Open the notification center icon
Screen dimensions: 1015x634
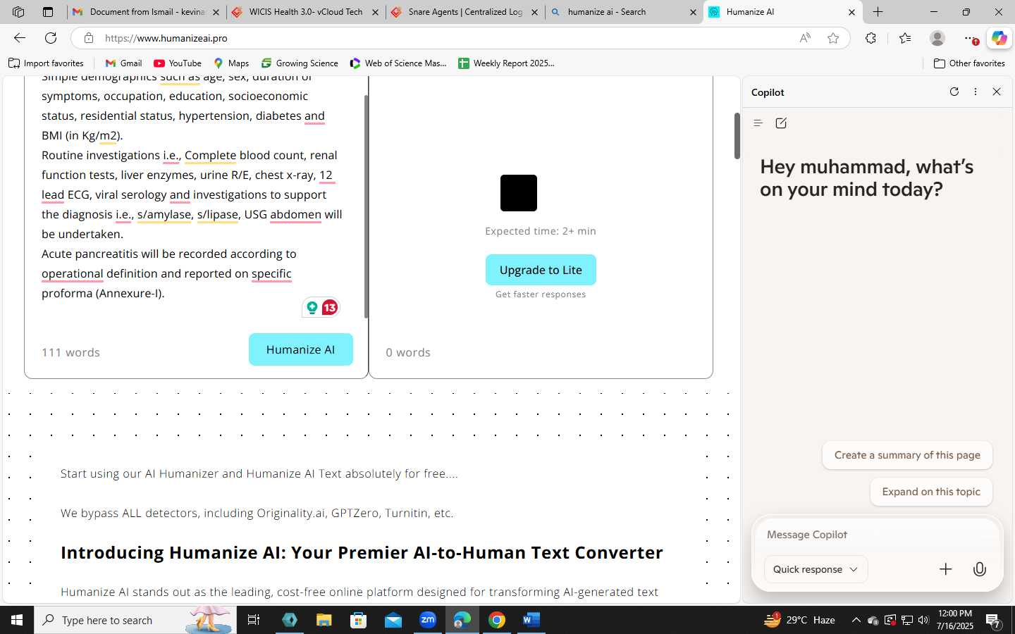click(993, 621)
